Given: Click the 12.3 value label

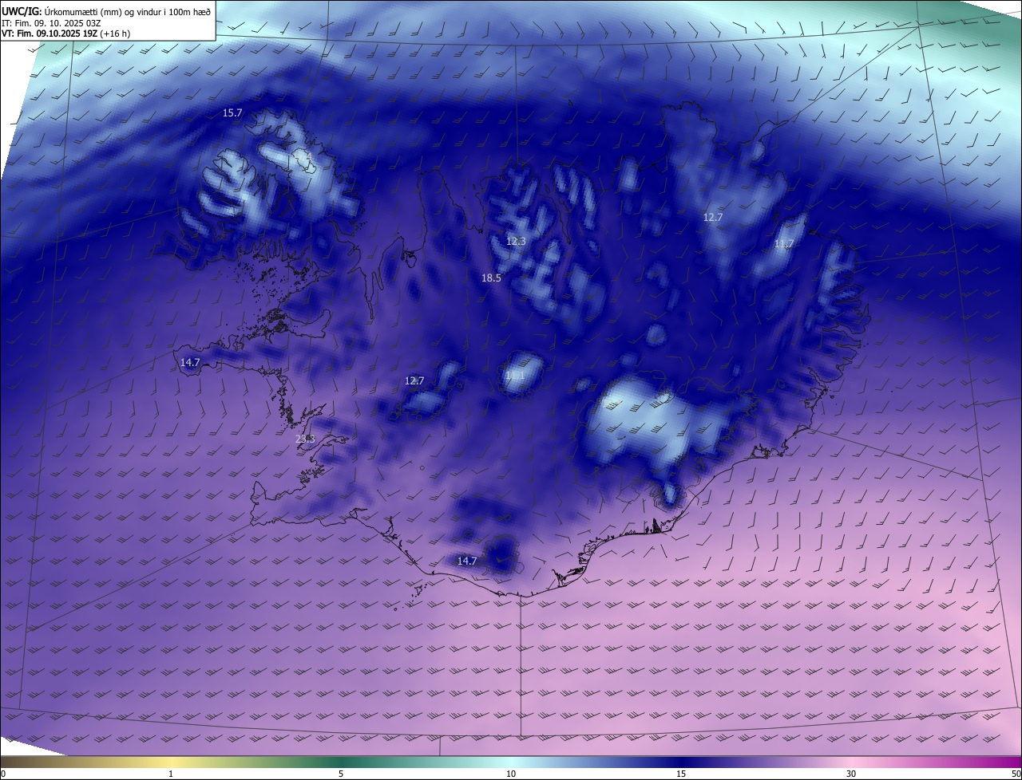Looking at the screenshot, I should pos(517,241).
